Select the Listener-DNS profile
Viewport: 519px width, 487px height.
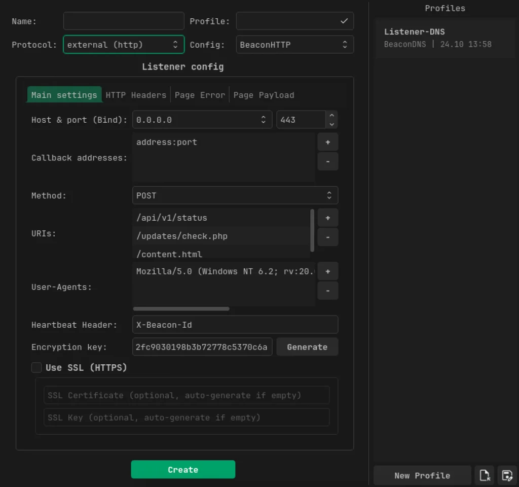pyautogui.click(x=445, y=38)
